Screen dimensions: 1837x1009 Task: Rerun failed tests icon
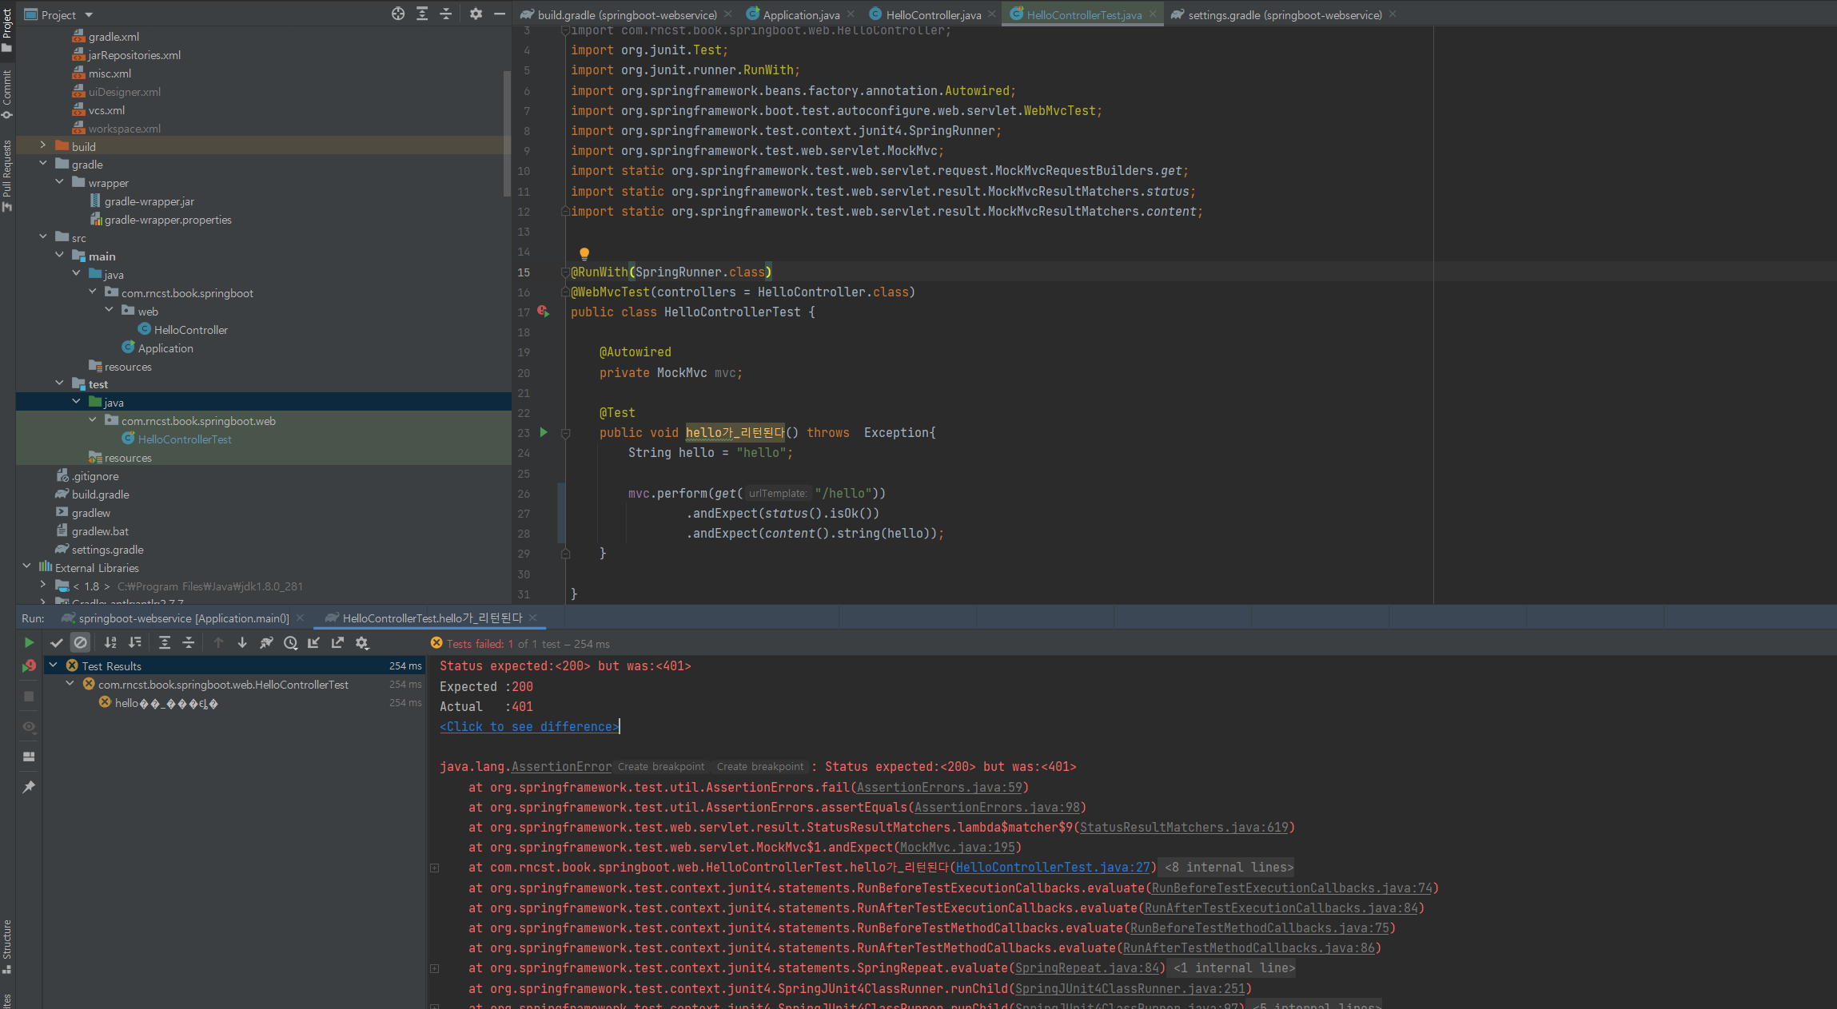pos(29,666)
